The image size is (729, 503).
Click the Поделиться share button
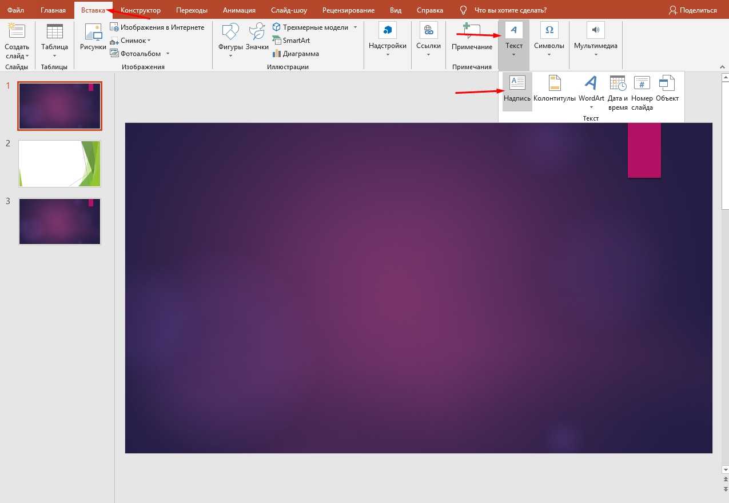(692, 10)
